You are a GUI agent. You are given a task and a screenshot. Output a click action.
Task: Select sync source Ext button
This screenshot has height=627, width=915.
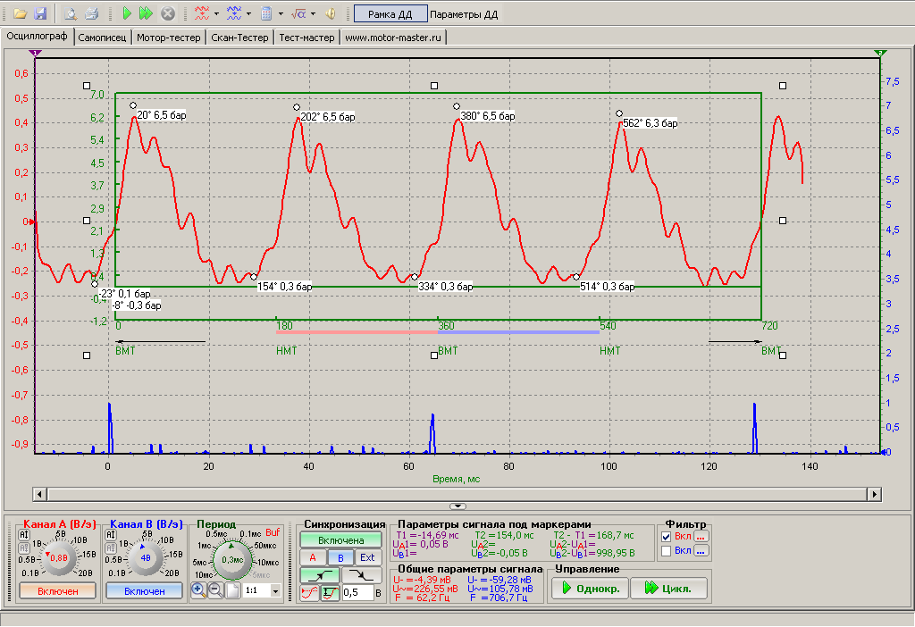[367, 557]
